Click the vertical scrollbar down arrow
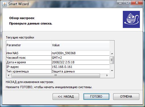 [x=112, y=71]
